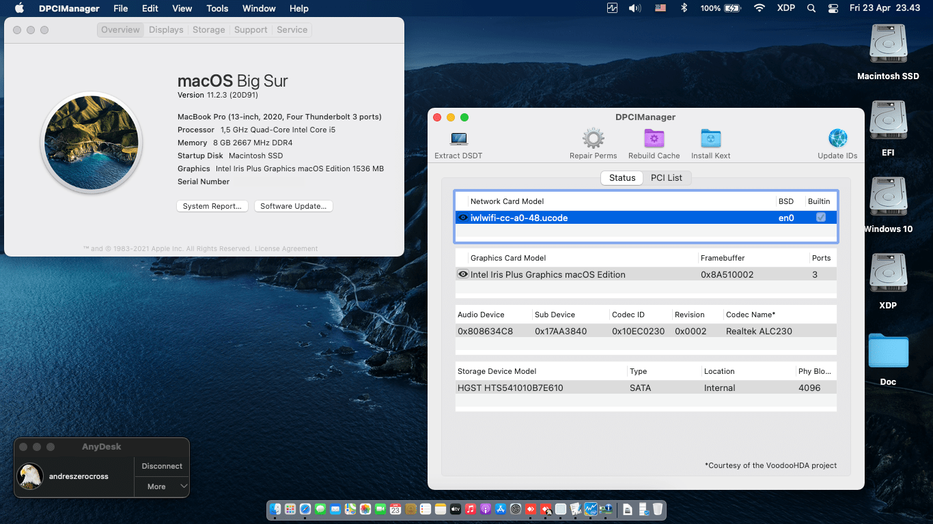933x524 pixels.
Task: Open the Bluetooth menu bar item
Action: (x=684, y=8)
